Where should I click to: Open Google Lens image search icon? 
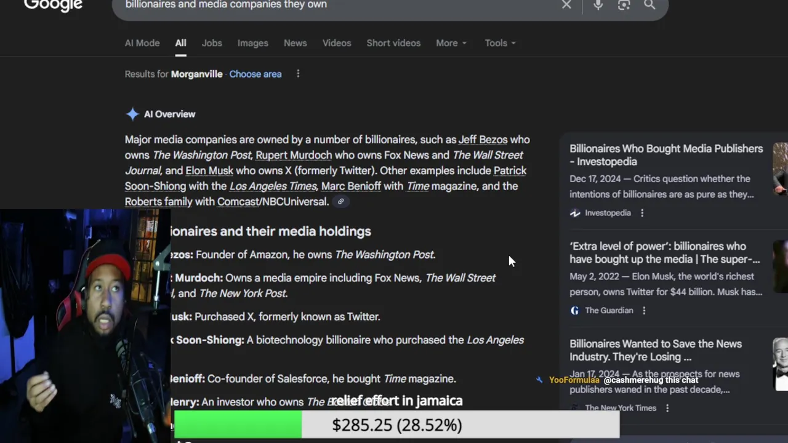pos(624,5)
